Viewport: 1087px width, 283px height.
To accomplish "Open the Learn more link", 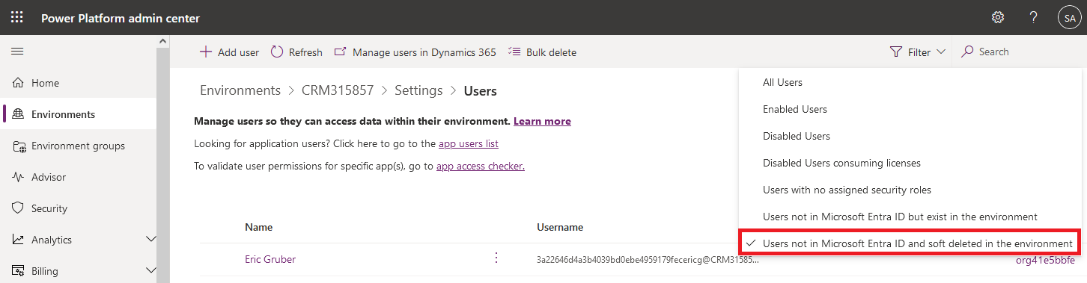I will (x=542, y=121).
